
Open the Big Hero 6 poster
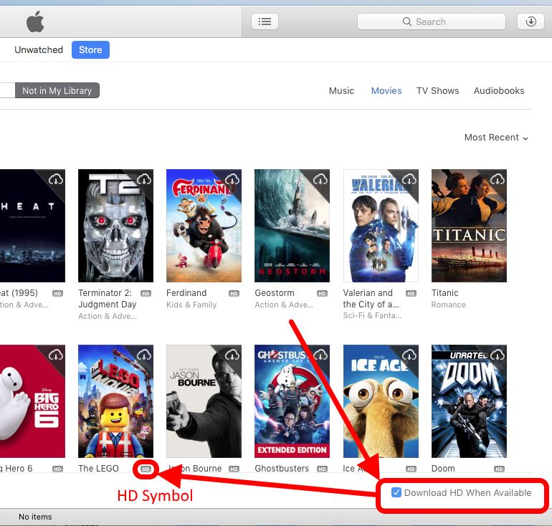click(x=32, y=401)
